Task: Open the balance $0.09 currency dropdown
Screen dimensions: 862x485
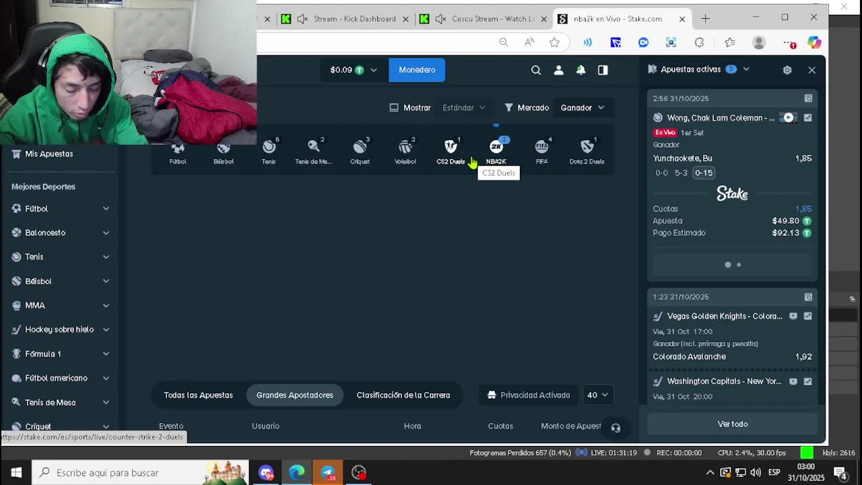Action: [x=354, y=70]
